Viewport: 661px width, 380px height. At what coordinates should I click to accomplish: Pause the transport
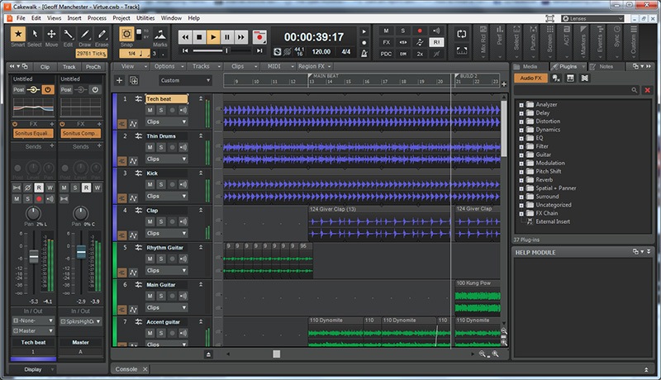pos(226,37)
